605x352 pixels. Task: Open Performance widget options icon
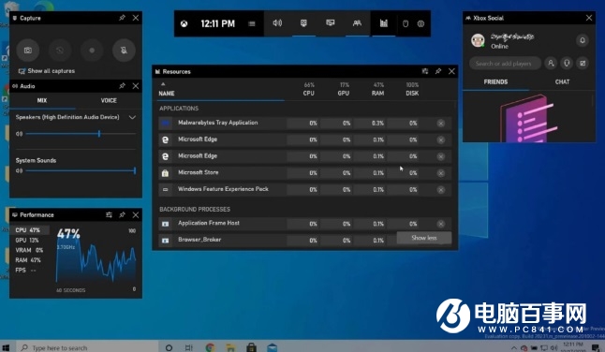(x=109, y=214)
